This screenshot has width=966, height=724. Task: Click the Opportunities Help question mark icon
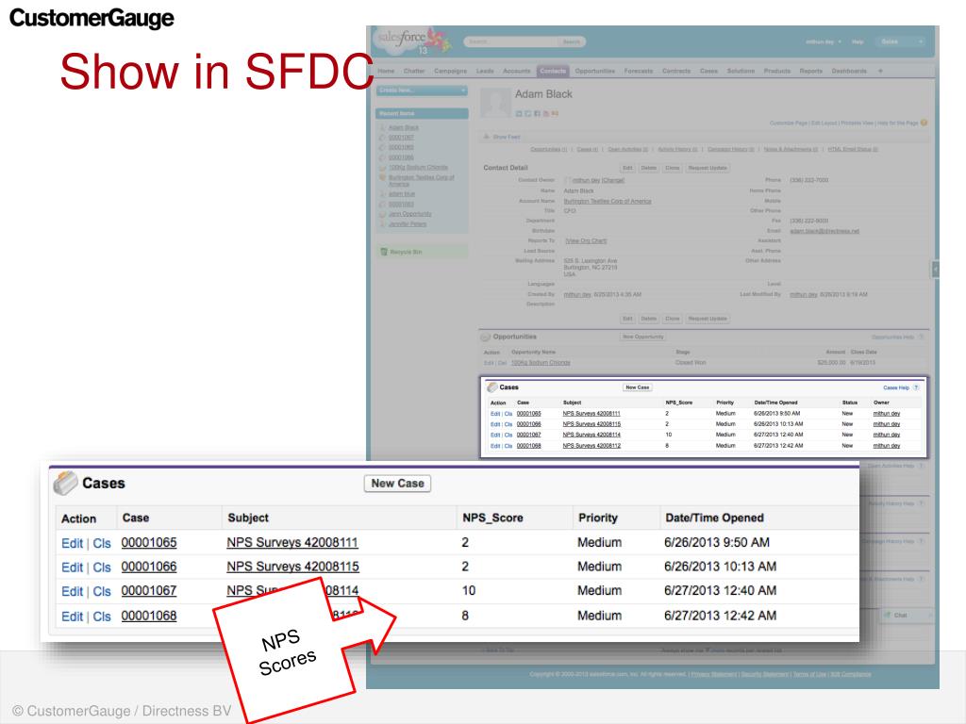(922, 337)
